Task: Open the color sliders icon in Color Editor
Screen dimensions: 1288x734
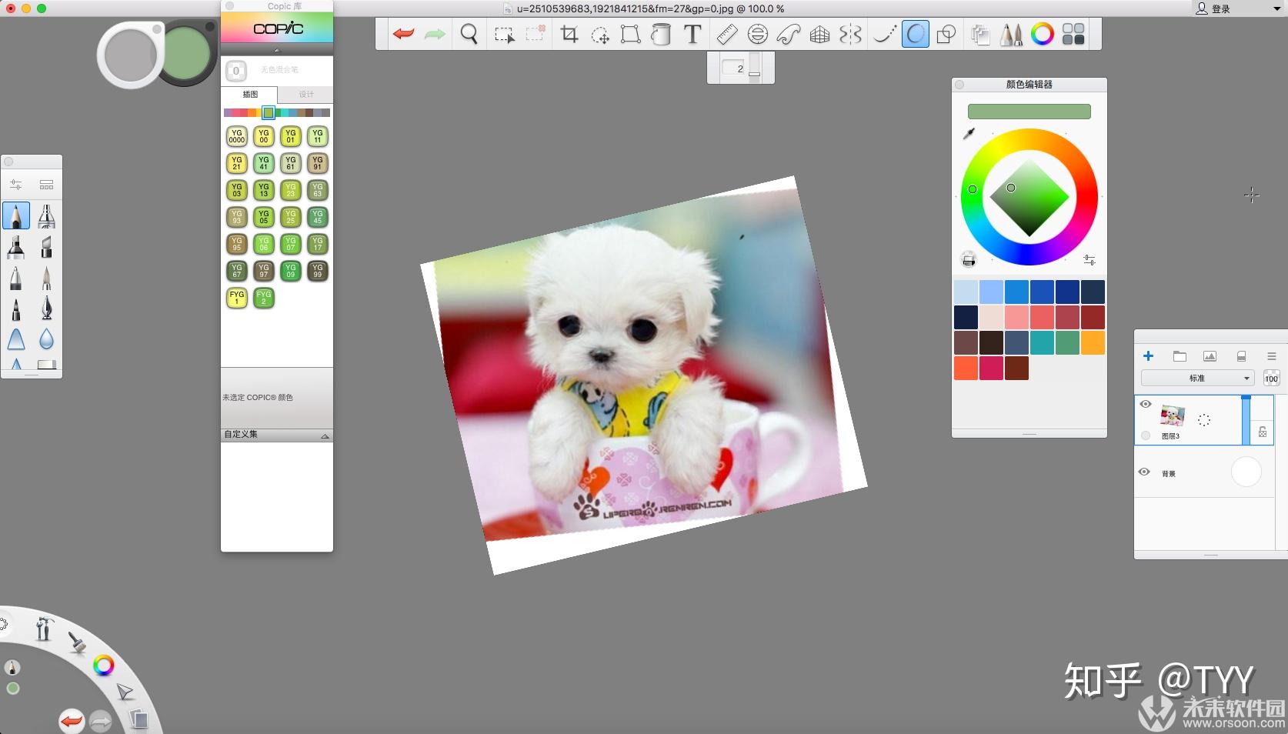Action: pyautogui.click(x=1089, y=260)
